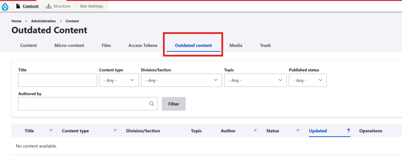
Task: Switch to the Media tab
Action: click(x=236, y=45)
